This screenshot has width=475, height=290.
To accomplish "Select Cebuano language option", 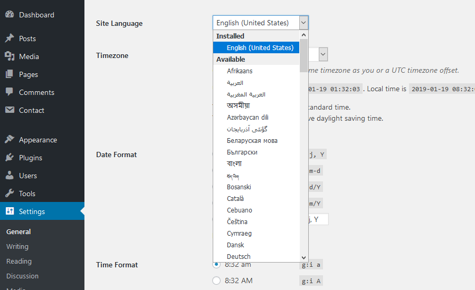I will 256,210.
